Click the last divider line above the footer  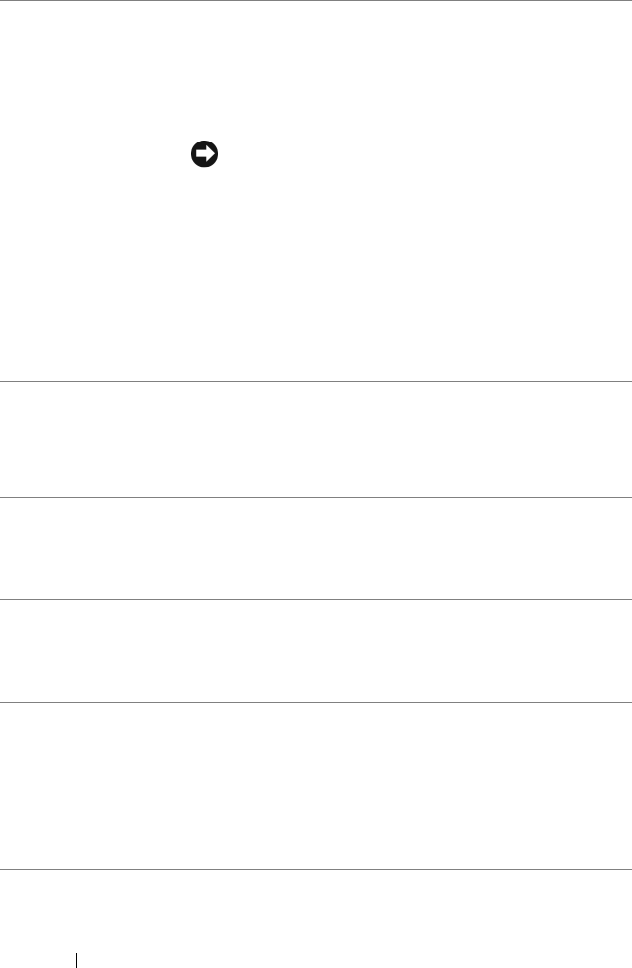(316, 868)
